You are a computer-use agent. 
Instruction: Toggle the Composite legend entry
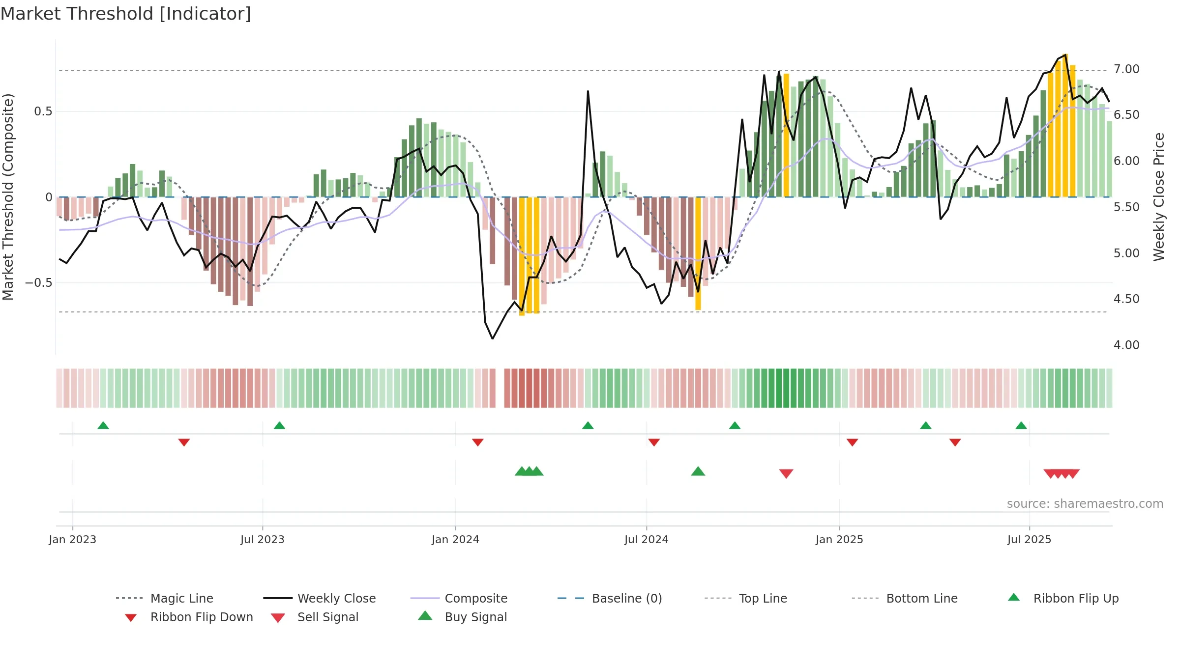click(459, 598)
